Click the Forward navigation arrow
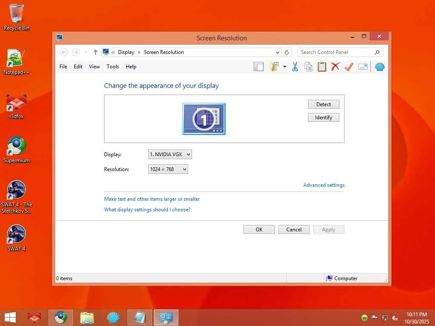This screenshot has height=326, width=435. [76, 52]
